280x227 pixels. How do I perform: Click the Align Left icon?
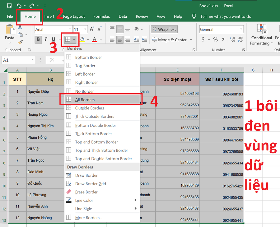tap(112, 39)
